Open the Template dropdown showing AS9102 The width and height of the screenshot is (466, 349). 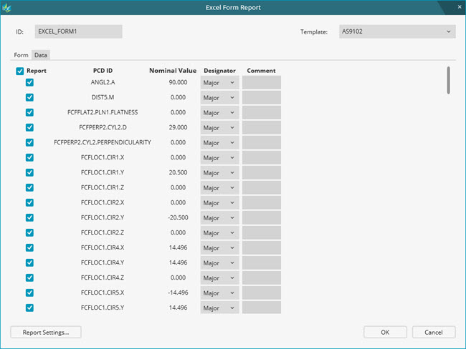pos(397,31)
